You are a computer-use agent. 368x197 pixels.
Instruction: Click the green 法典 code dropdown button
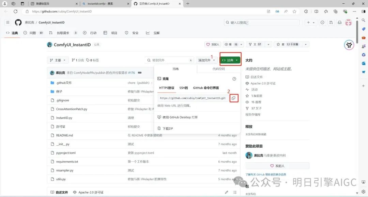[x=230, y=60]
